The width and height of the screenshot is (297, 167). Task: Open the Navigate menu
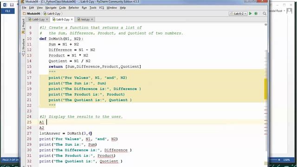pos(51,8)
